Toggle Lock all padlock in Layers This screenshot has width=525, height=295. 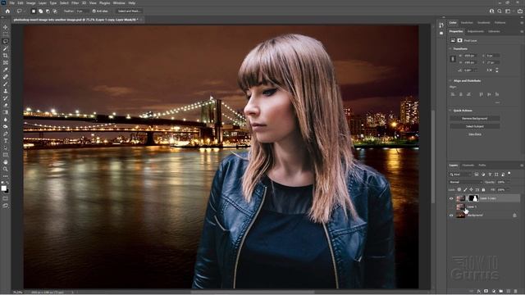(x=483, y=189)
